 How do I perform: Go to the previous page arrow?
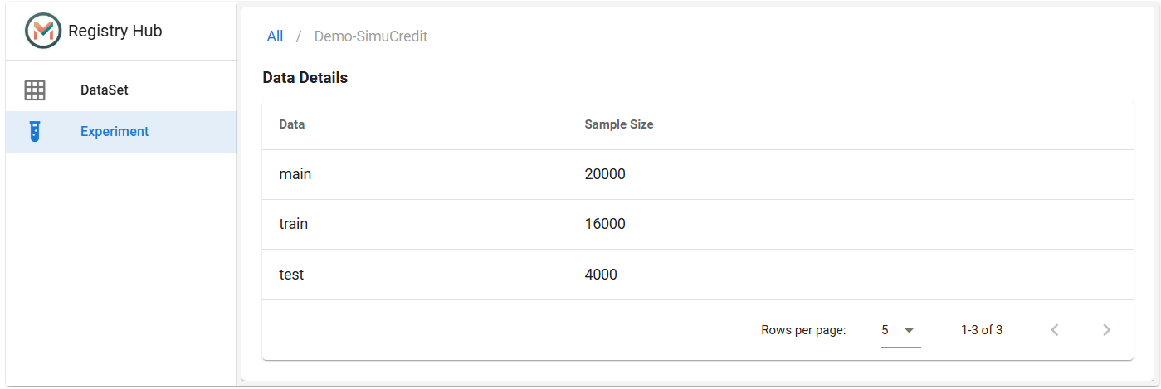[1055, 330]
